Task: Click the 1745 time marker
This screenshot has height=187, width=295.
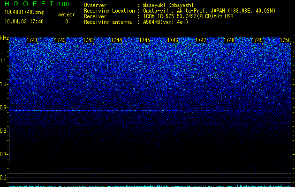Action: (144, 40)
